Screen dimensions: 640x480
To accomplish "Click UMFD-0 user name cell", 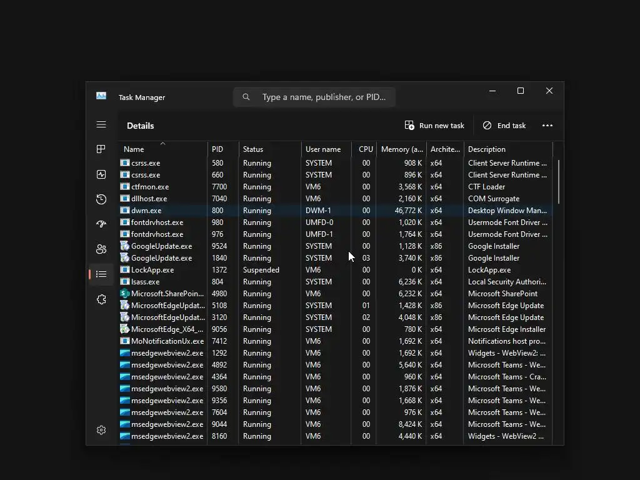I will (319, 222).
